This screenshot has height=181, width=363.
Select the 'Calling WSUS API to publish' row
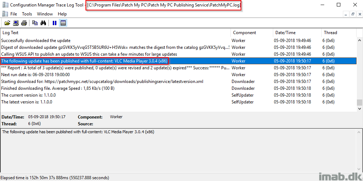[x=178, y=54]
